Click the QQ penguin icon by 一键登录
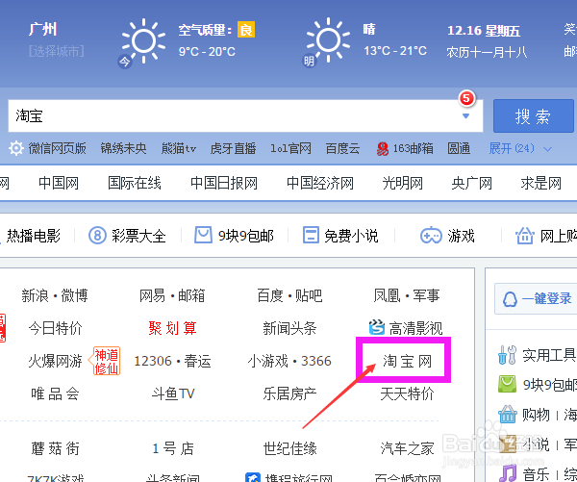577x482 pixels. [510, 299]
